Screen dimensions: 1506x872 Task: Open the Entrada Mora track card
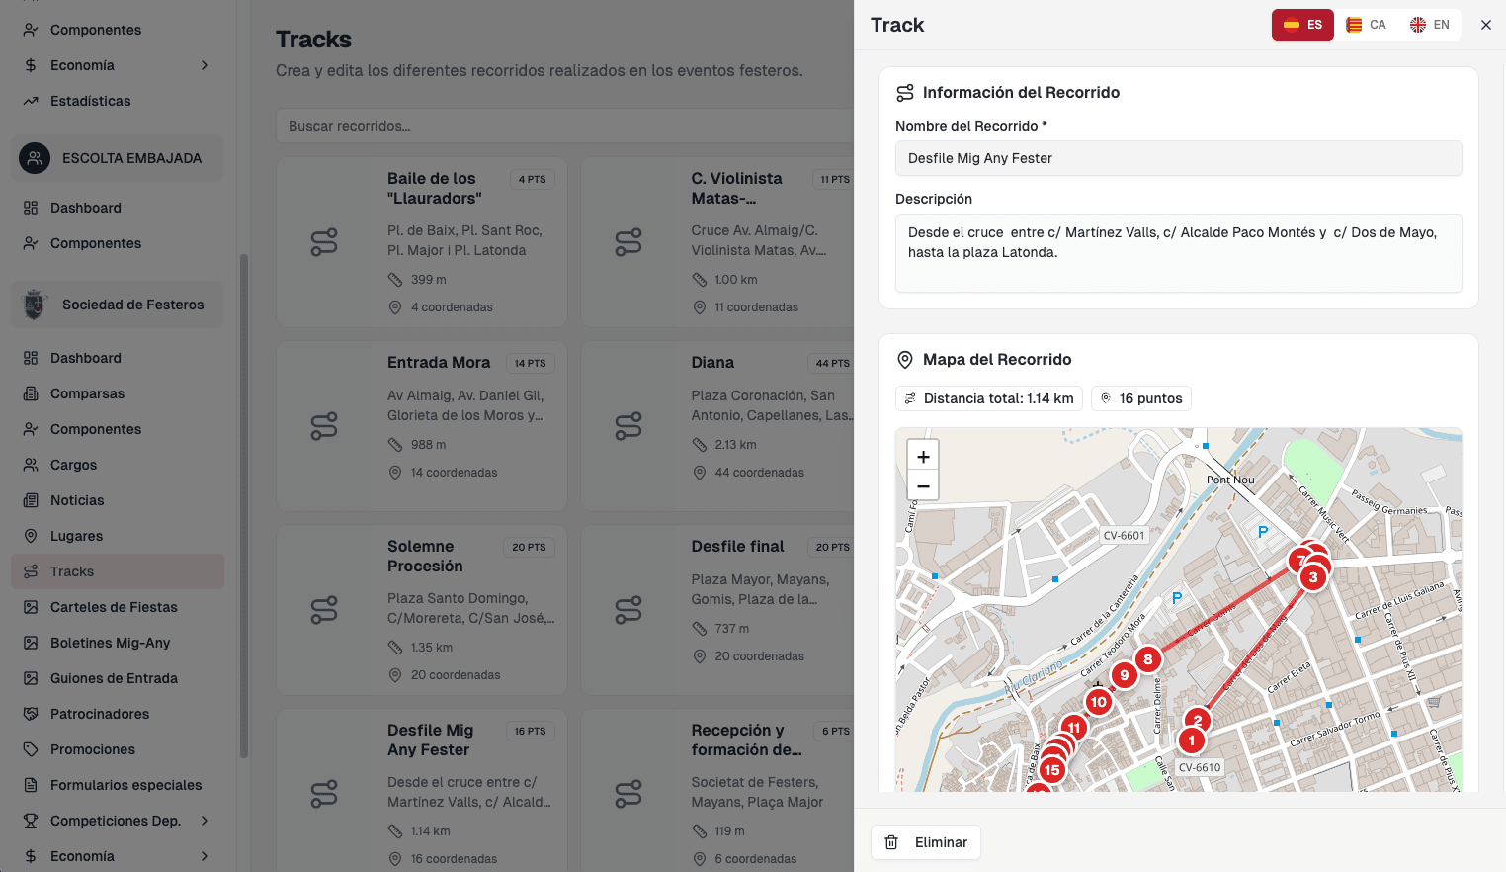point(422,425)
